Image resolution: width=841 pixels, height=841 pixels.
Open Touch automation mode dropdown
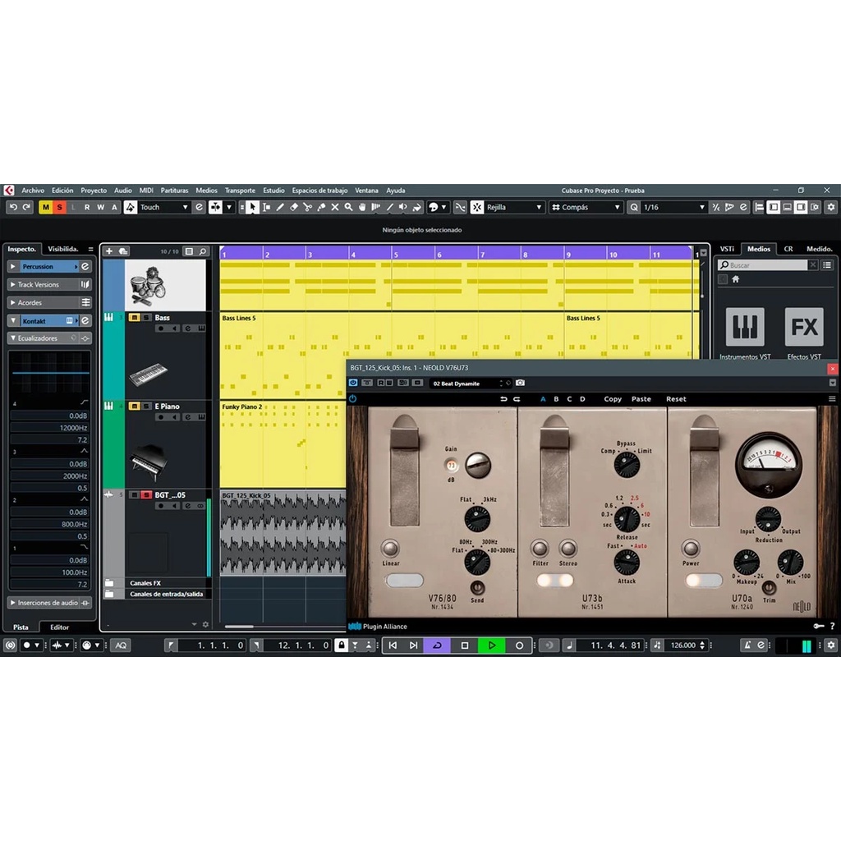pyautogui.click(x=163, y=207)
